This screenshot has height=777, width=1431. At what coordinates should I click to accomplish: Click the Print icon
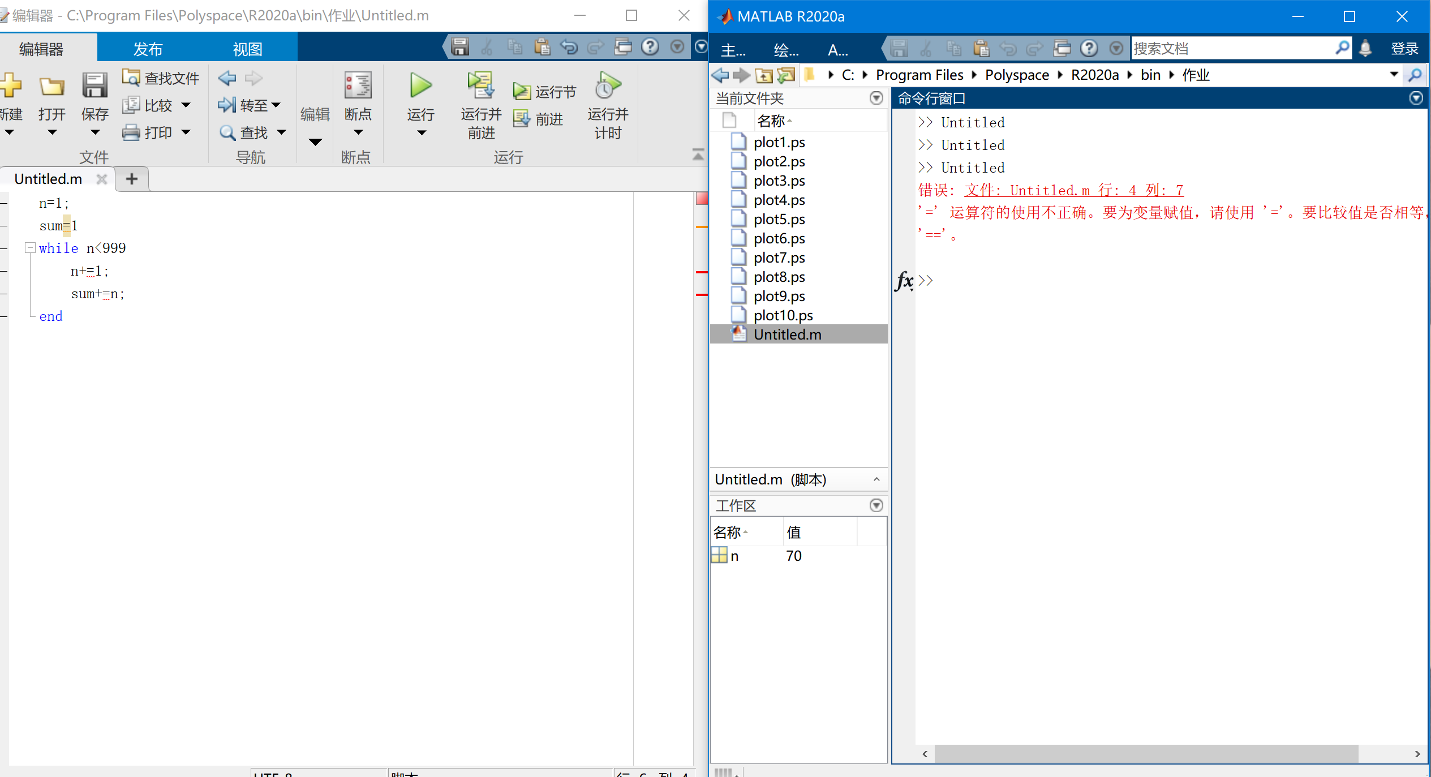tap(131, 132)
